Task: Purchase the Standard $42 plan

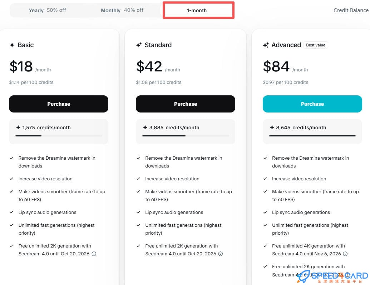Action: (x=186, y=104)
